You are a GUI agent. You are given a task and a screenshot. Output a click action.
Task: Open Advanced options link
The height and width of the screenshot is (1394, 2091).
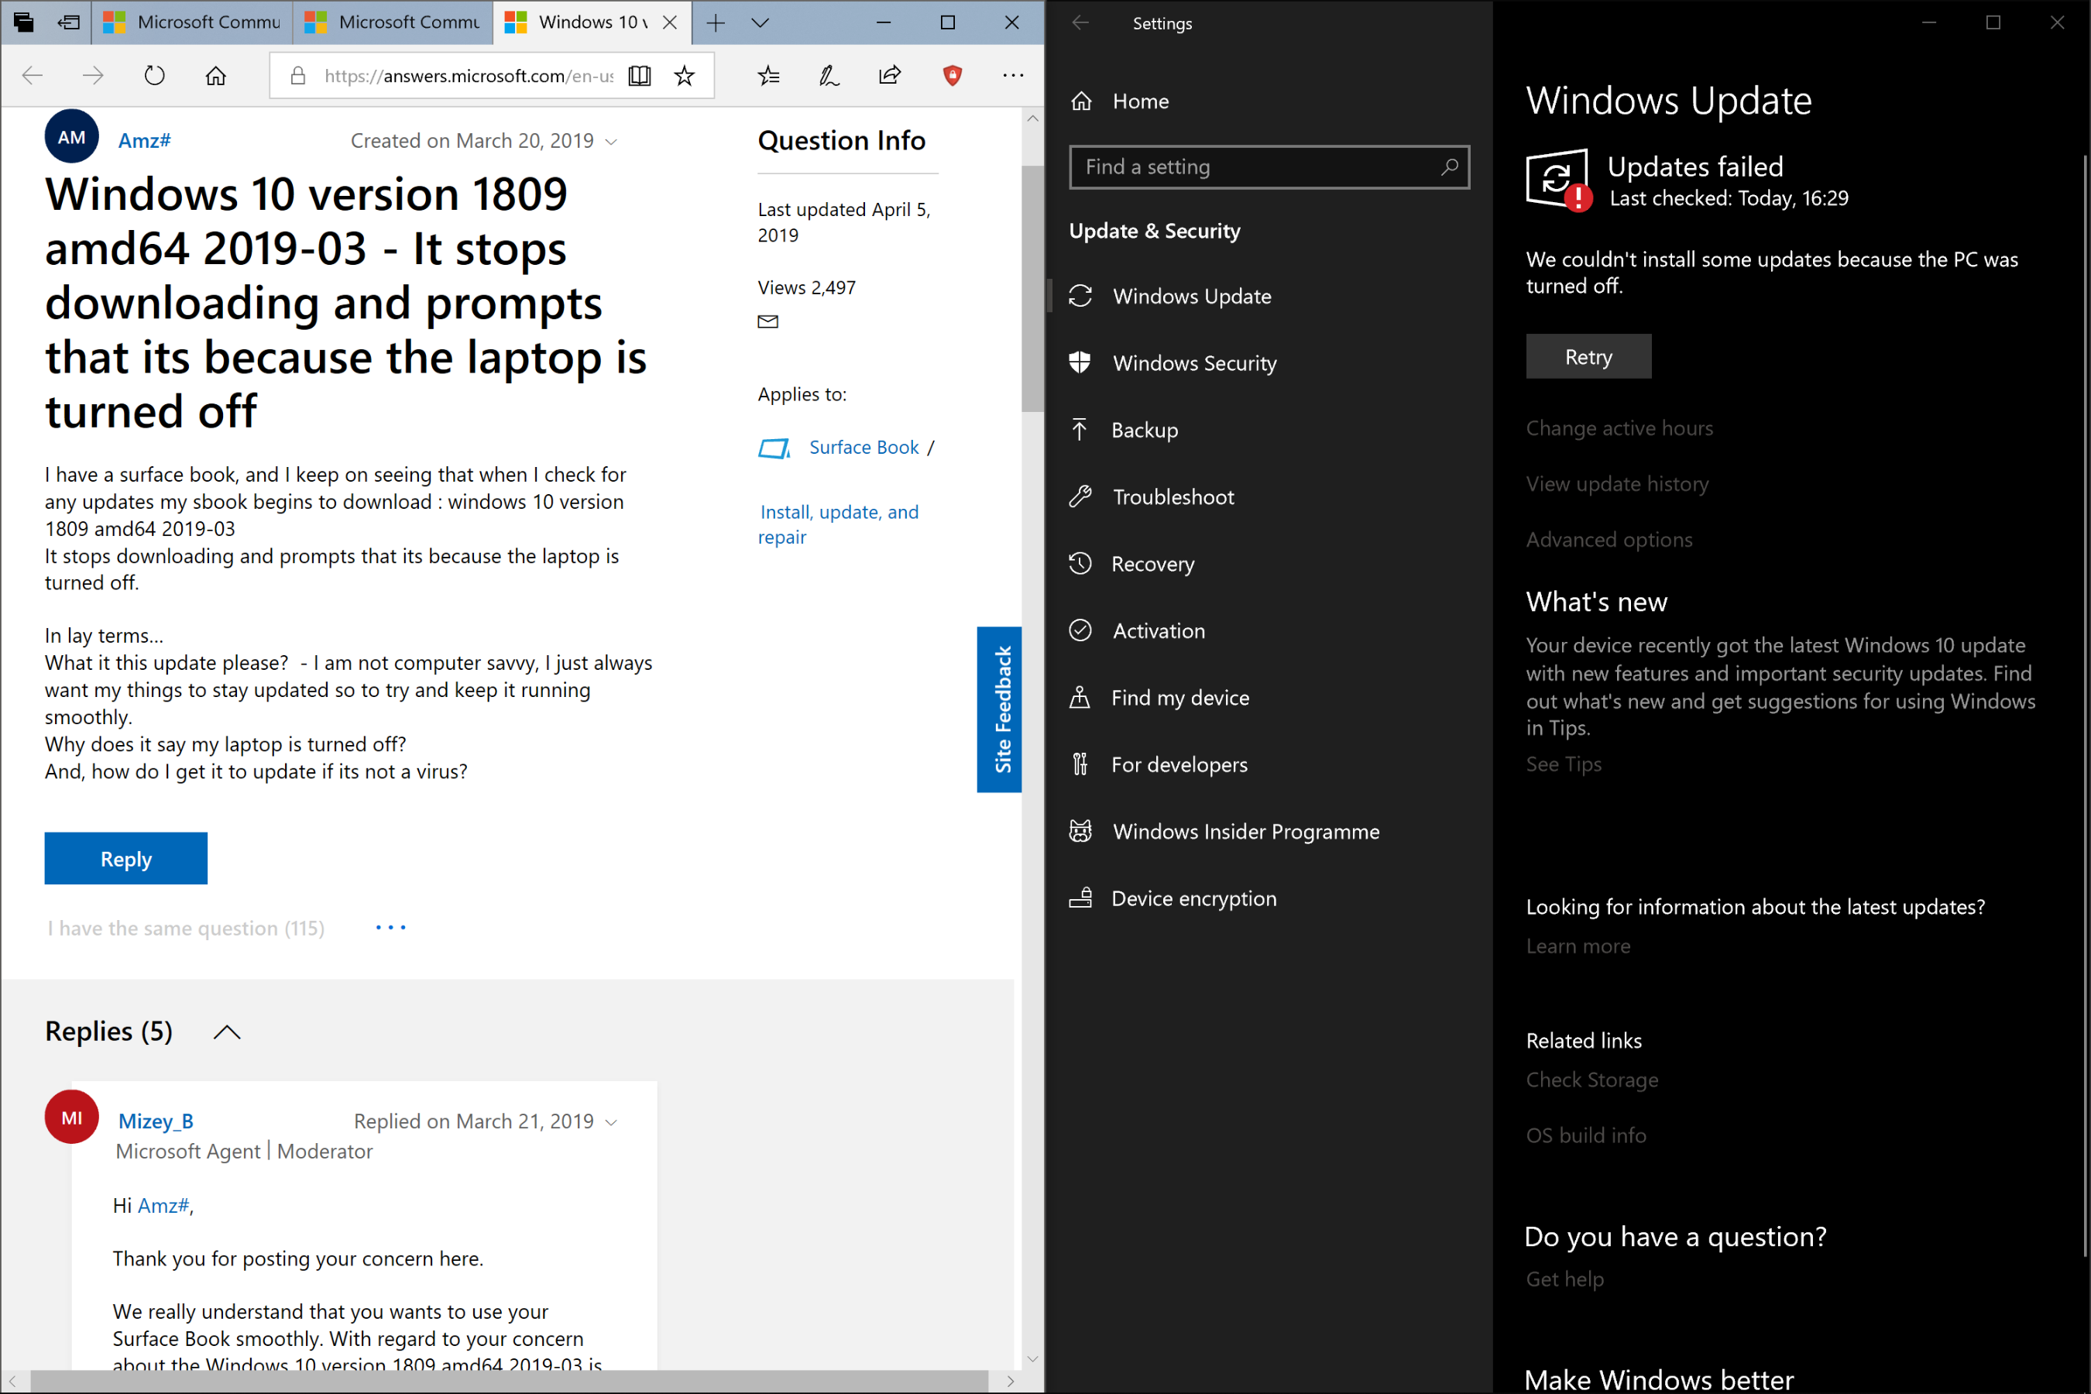coord(1609,540)
